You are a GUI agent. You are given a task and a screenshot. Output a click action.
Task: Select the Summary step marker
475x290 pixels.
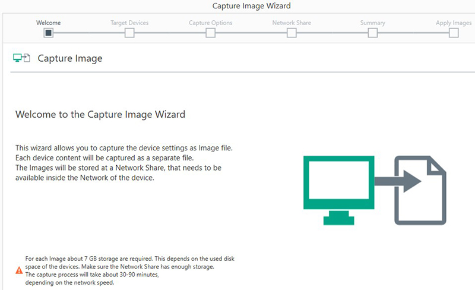(373, 33)
